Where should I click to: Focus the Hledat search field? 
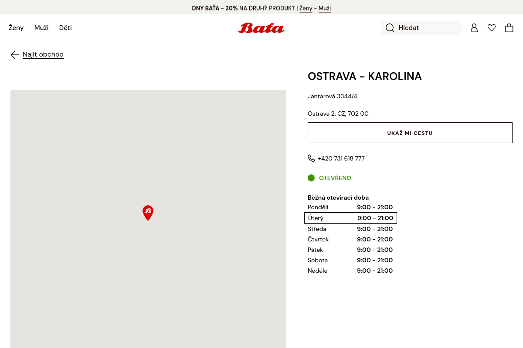click(421, 28)
